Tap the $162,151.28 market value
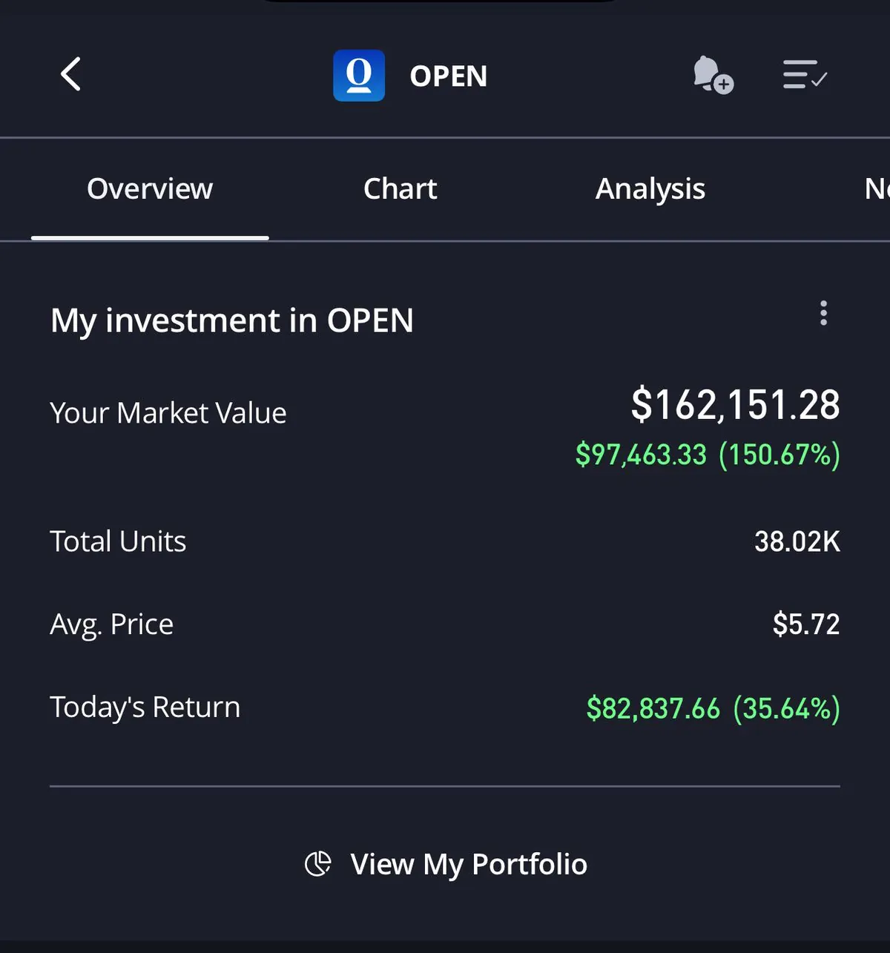Image resolution: width=890 pixels, height=953 pixels. (735, 405)
